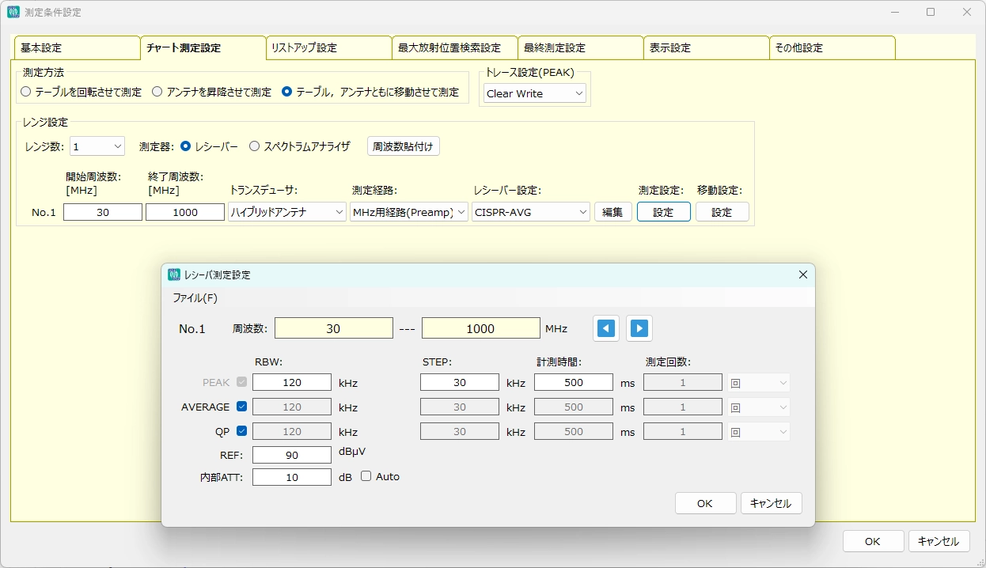The image size is (986, 568).
Task: Open the 最終測定設定 tab
Action: click(580, 48)
